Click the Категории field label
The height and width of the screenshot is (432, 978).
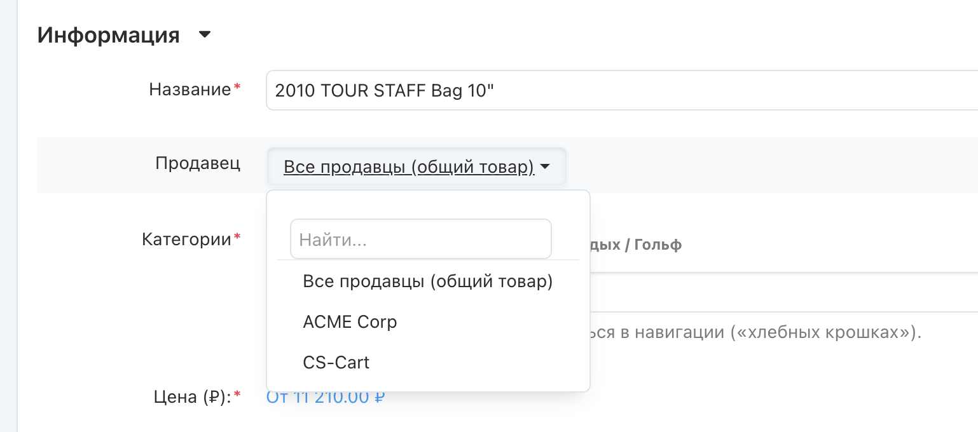(186, 240)
